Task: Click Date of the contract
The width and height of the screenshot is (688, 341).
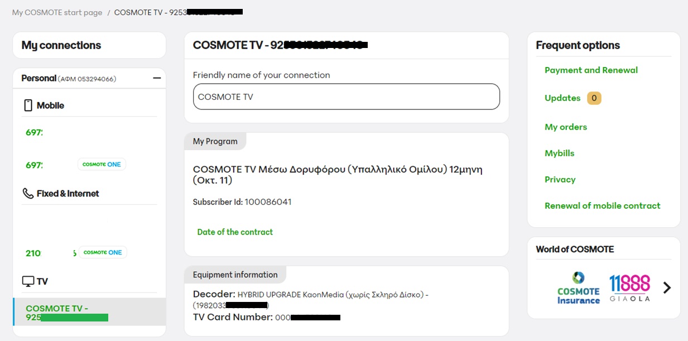Action: click(235, 232)
